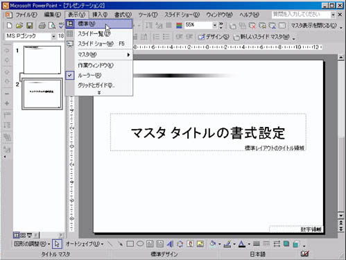
Task: Insert diagram or organization chart
Action: click(180, 243)
